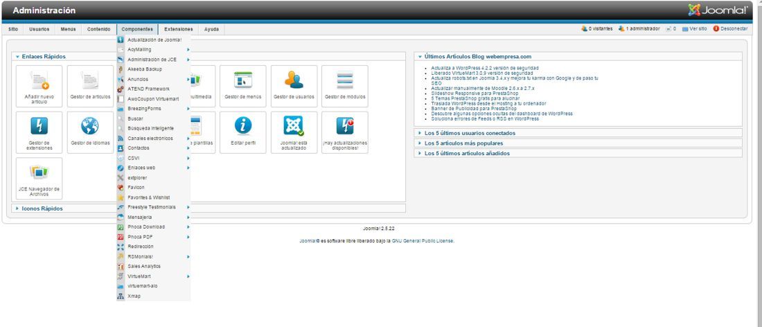Open Gestor de menús icon
Viewport: 762px width, 327px height.
[243, 86]
